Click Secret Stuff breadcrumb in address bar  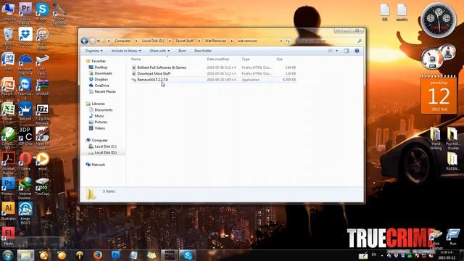coord(184,41)
